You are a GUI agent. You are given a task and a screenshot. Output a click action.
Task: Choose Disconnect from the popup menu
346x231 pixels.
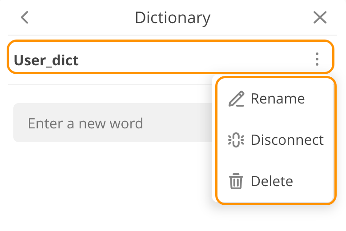pyautogui.click(x=276, y=140)
